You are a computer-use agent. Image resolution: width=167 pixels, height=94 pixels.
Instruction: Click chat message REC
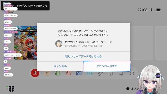point(6,49)
